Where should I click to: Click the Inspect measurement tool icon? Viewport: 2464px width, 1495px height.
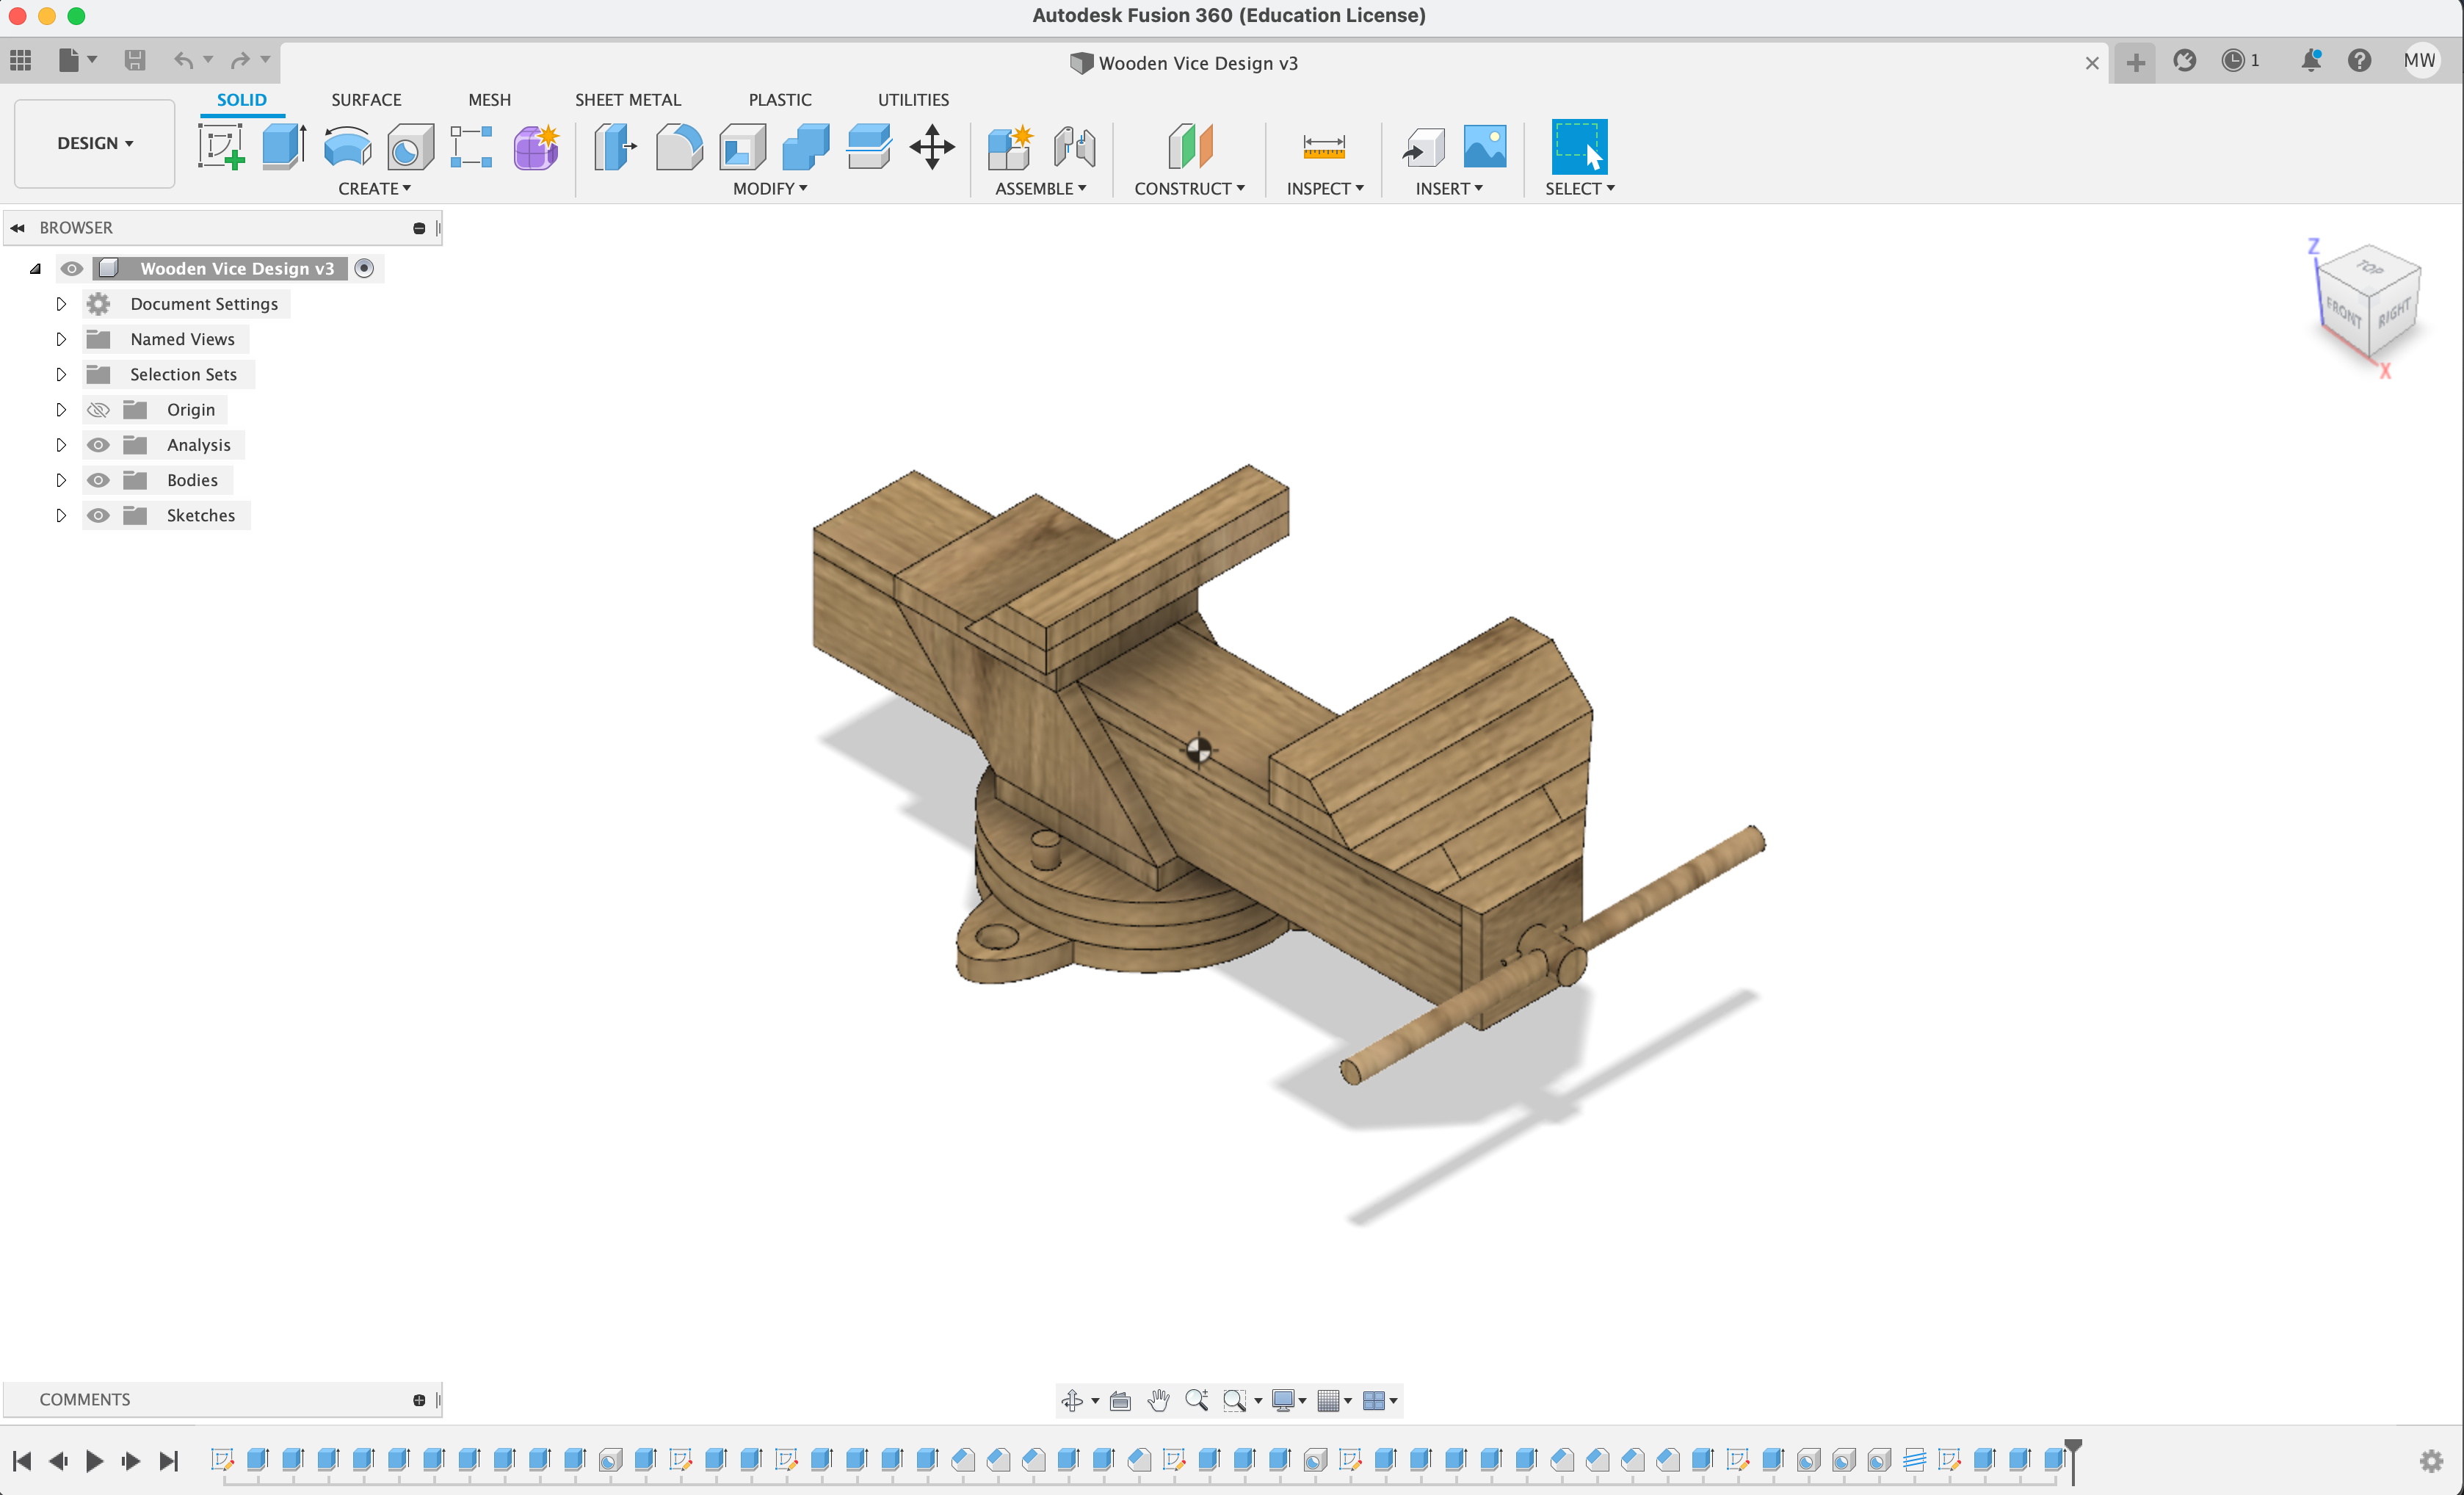coord(1322,148)
